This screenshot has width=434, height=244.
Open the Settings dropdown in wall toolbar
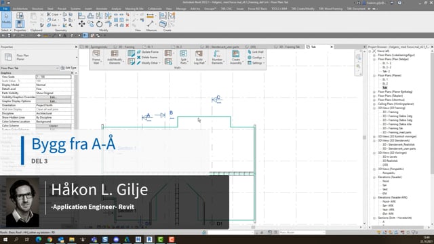pyautogui.click(x=256, y=63)
